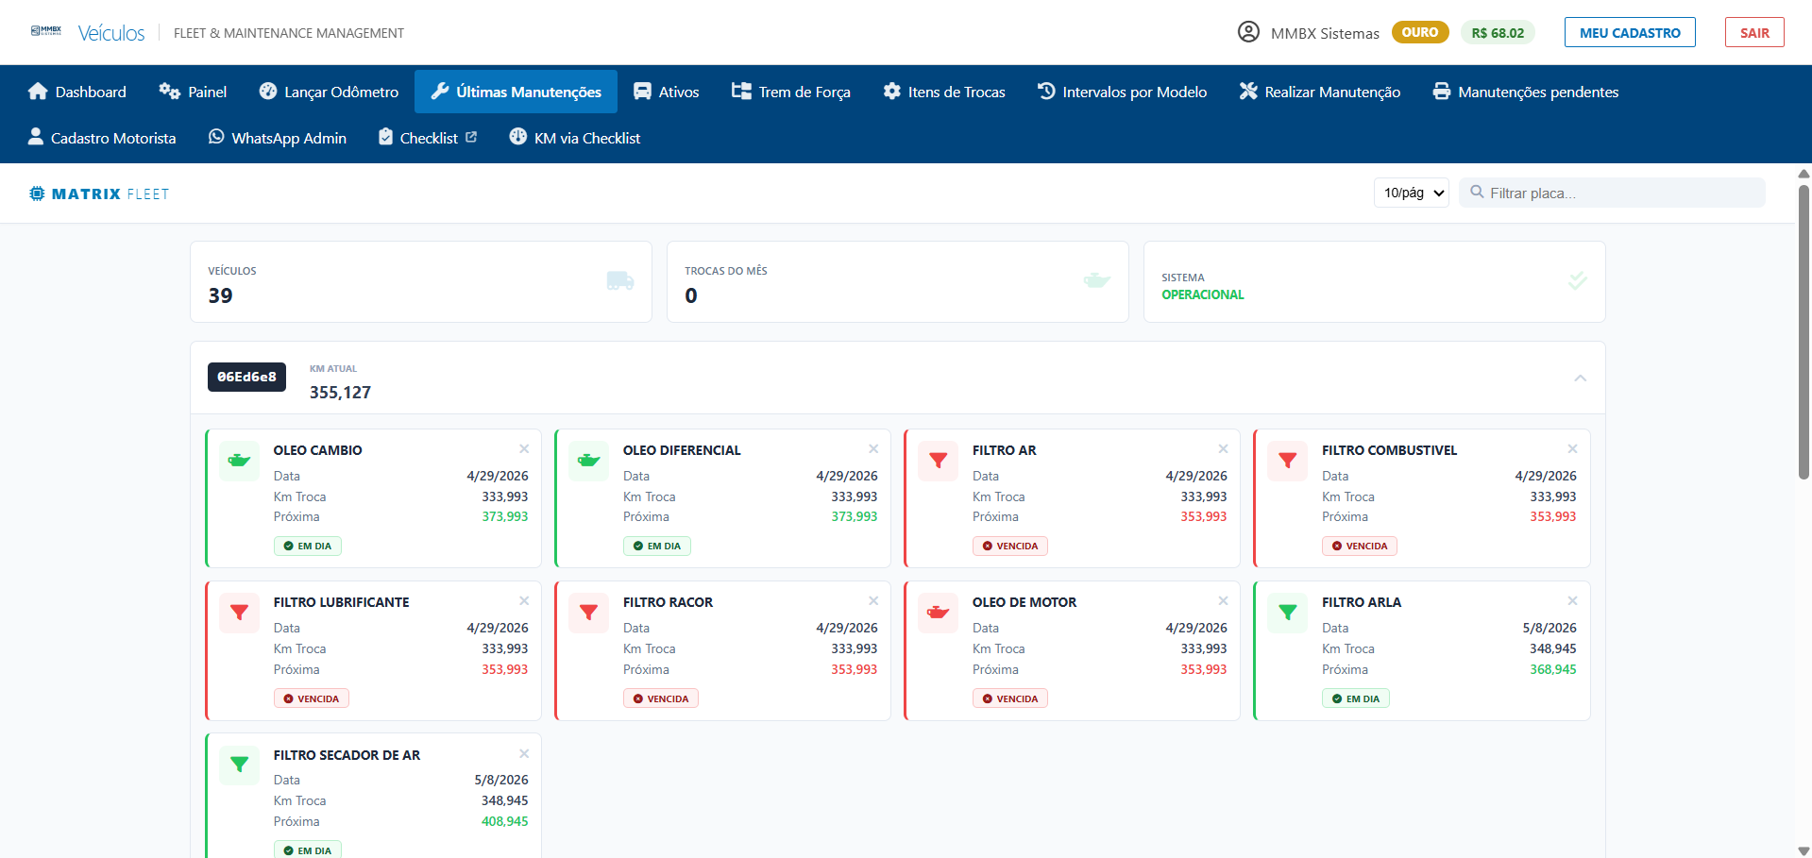The width and height of the screenshot is (1812, 858).
Task: Remove the OLEO DIFERENCIAL card with X
Action: point(873,448)
